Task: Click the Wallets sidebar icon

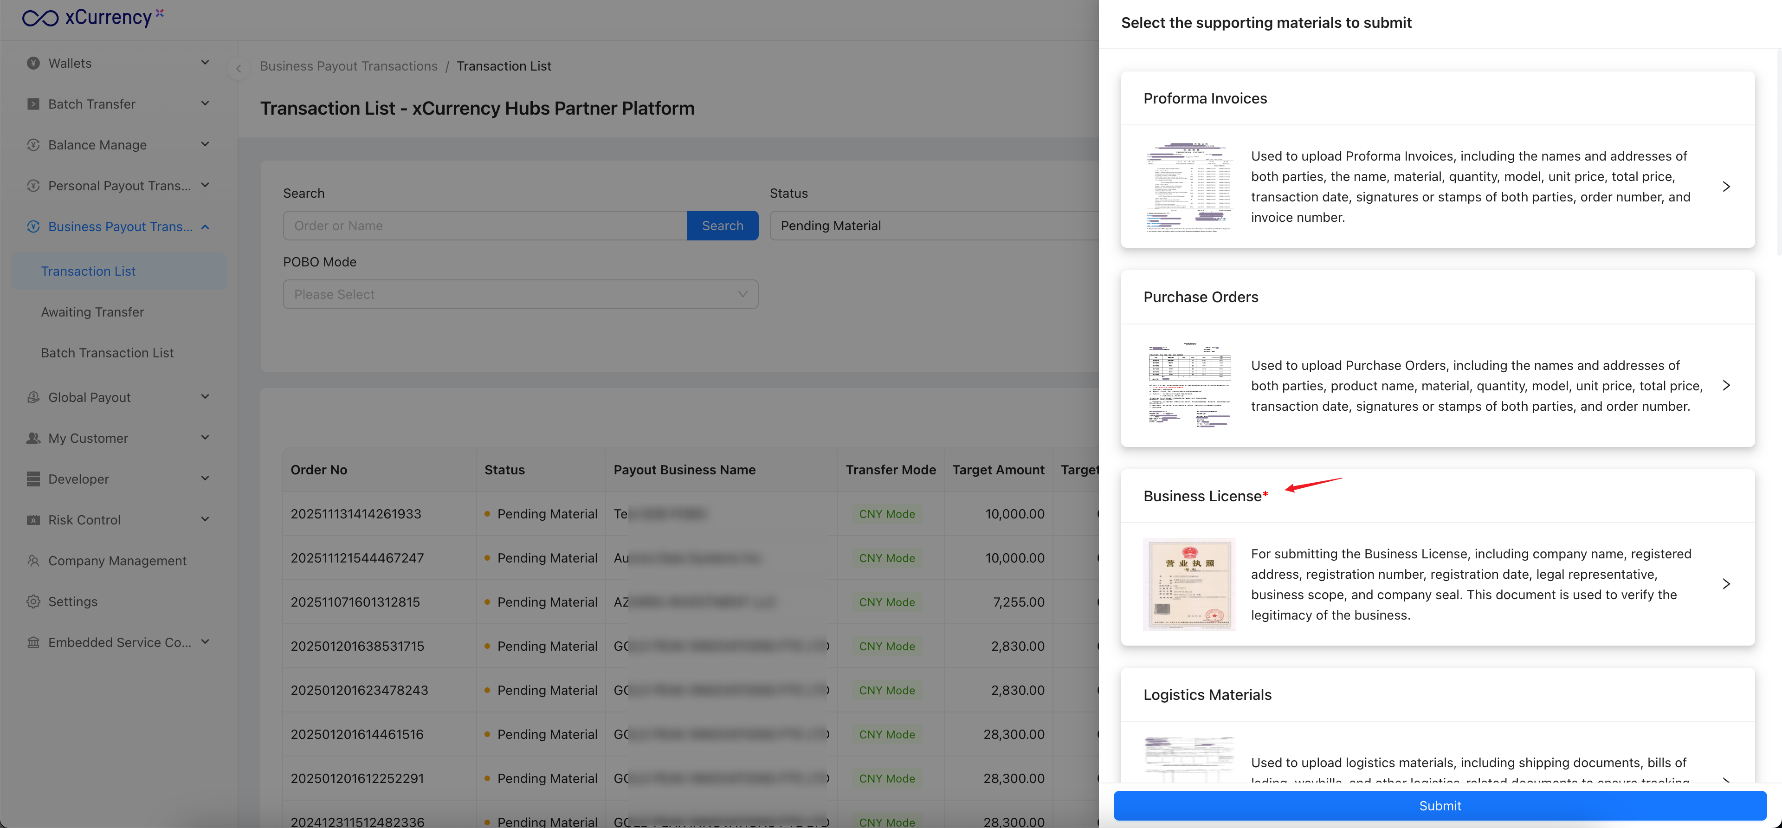Action: (x=33, y=63)
